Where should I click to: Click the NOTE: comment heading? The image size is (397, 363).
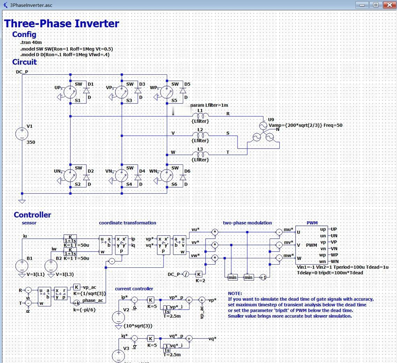[235, 293]
